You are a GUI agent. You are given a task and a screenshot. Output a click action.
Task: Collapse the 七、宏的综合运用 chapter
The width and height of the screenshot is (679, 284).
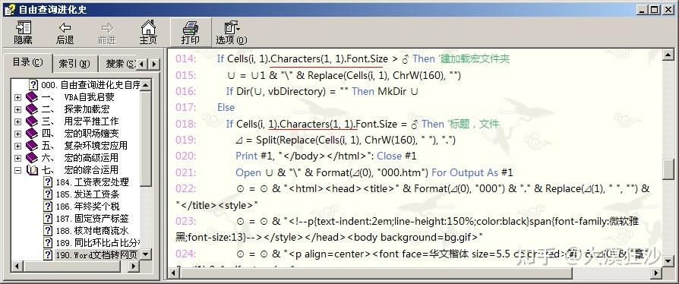[x=17, y=170]
